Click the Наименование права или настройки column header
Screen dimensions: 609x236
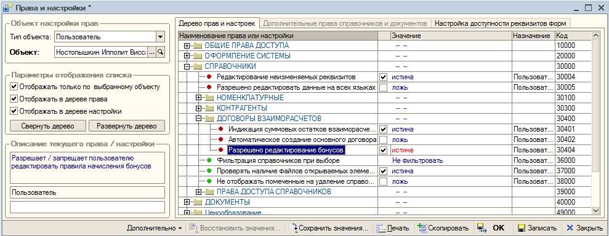[278, 36]
